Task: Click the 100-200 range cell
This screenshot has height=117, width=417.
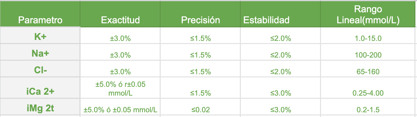Action: point(369,52)
